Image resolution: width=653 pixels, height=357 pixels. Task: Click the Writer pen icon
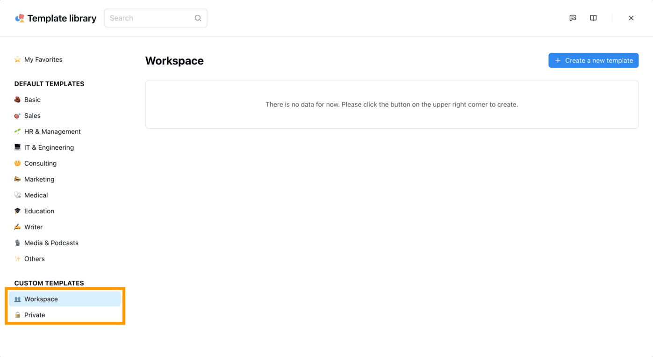pos(17,227)
